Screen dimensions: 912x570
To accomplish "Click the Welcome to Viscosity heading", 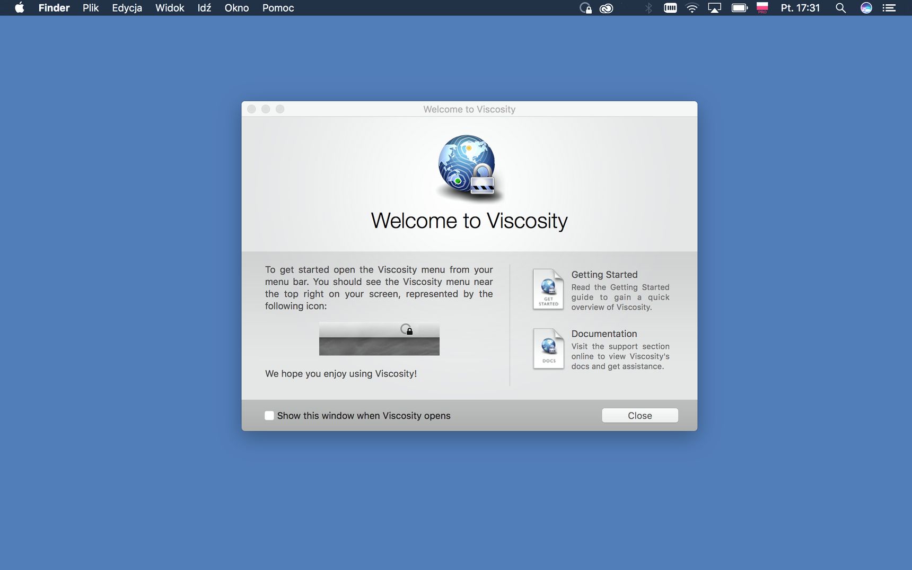I will pos(469,221).
